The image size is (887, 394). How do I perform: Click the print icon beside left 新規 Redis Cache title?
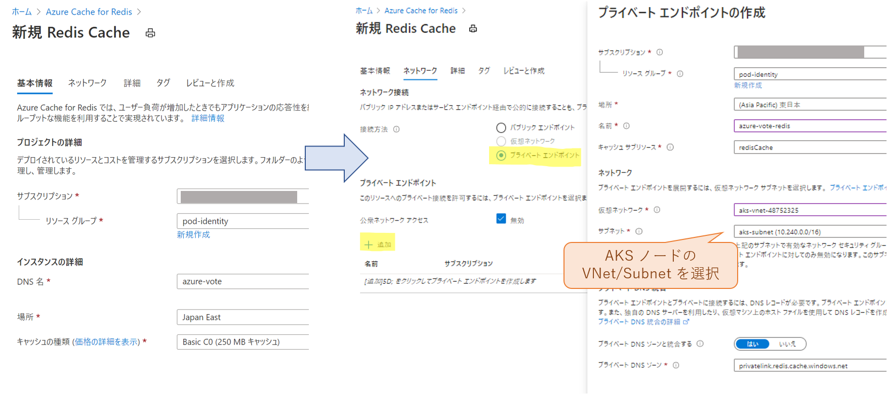coord(150,33)
